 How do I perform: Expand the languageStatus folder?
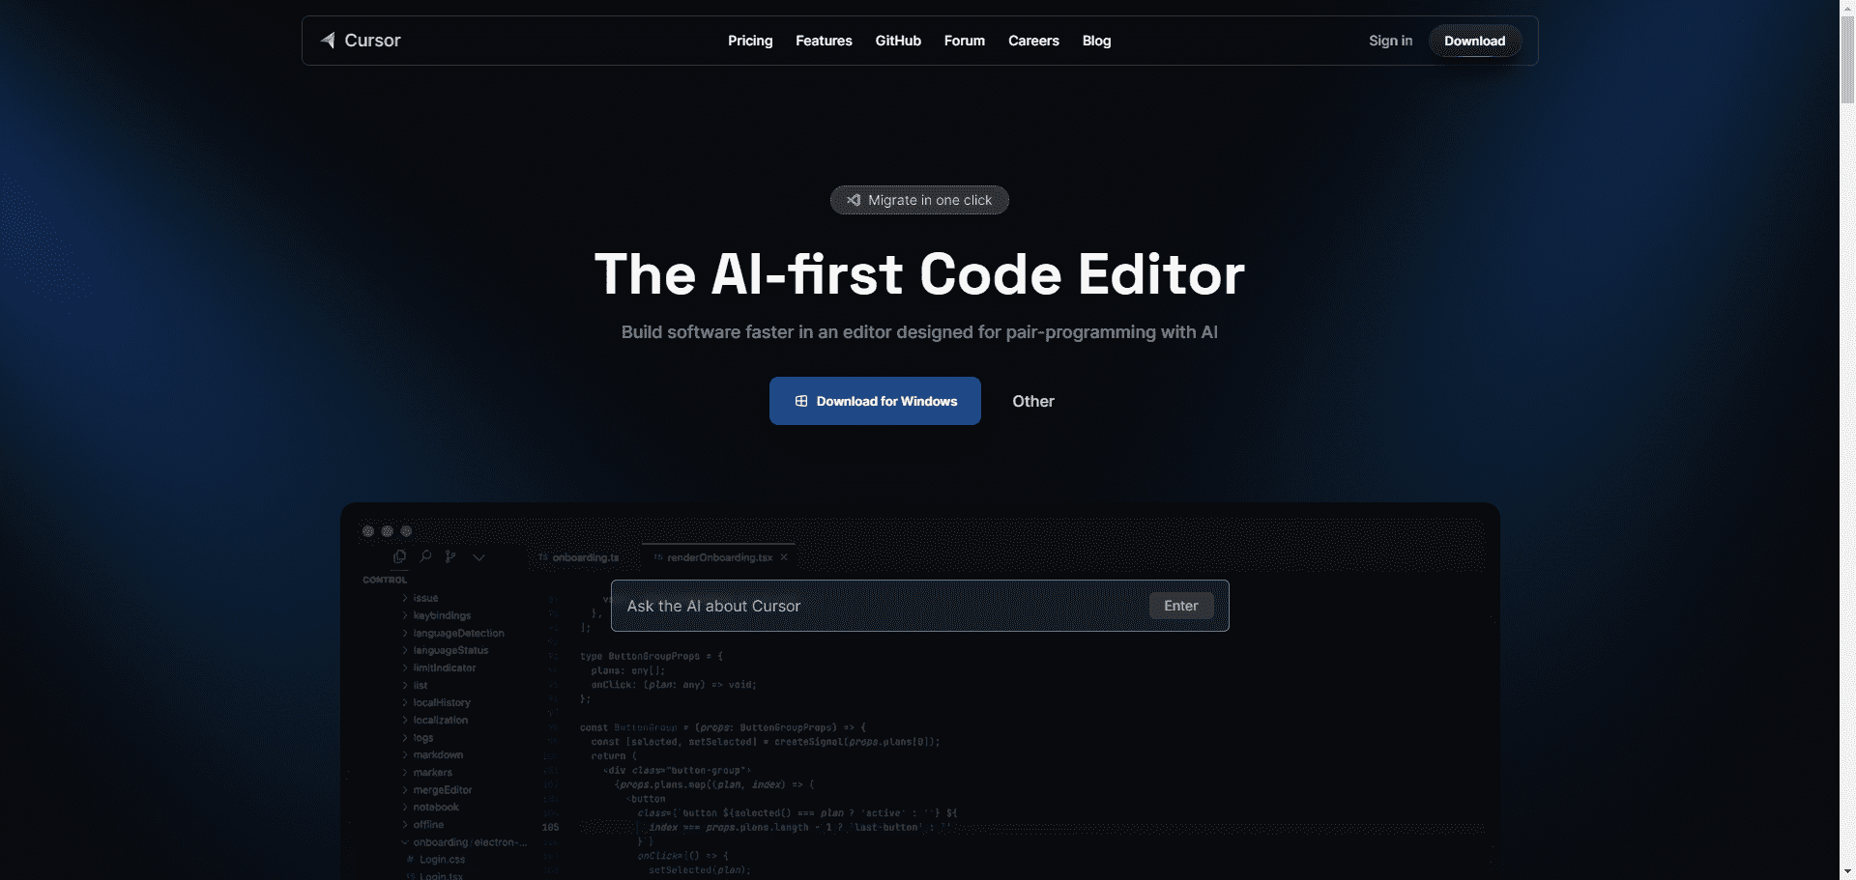click(x=446, y=650)
